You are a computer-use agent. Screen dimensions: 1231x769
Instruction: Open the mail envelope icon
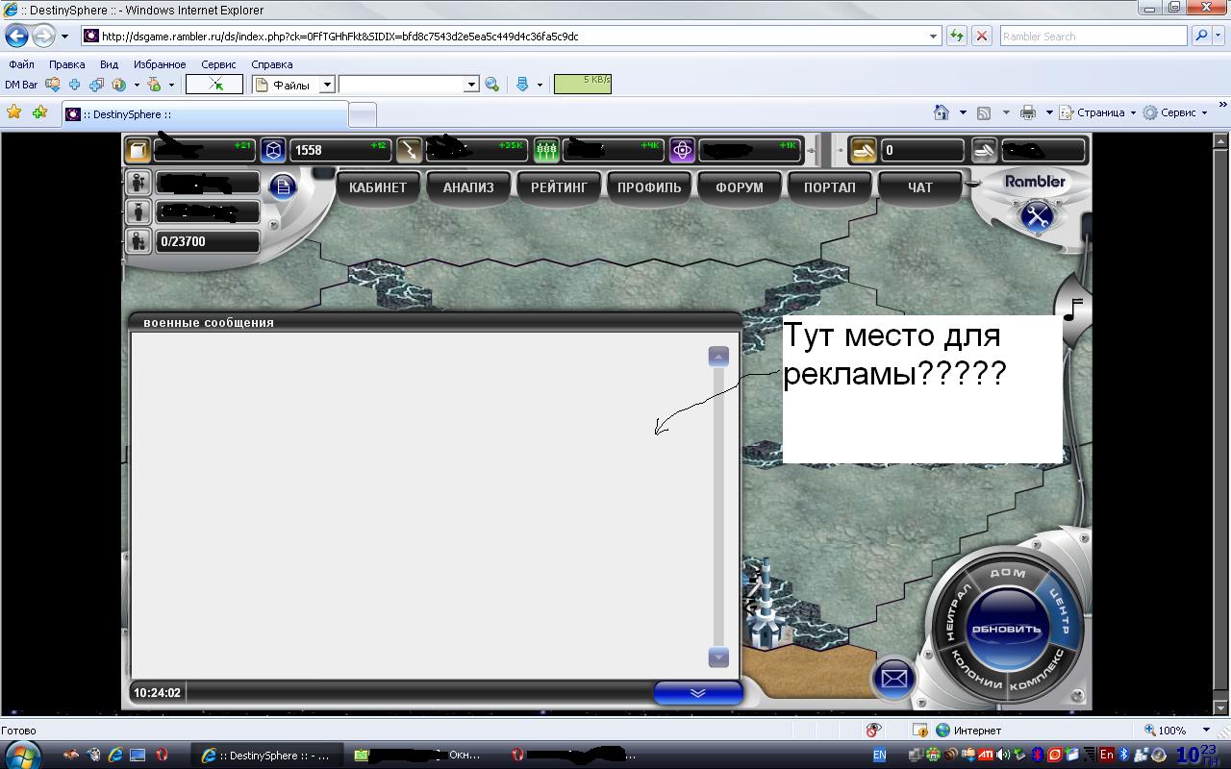click(x=893, y=679)
